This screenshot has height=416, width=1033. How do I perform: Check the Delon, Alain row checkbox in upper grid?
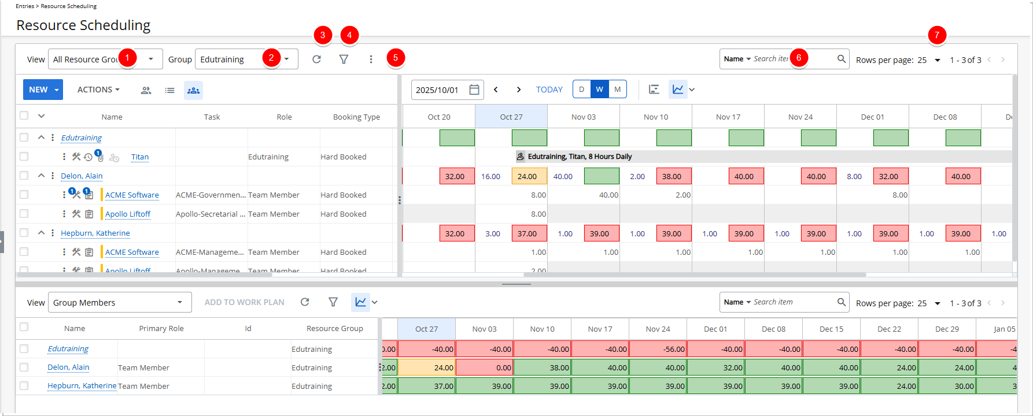(x=24, y=176)
